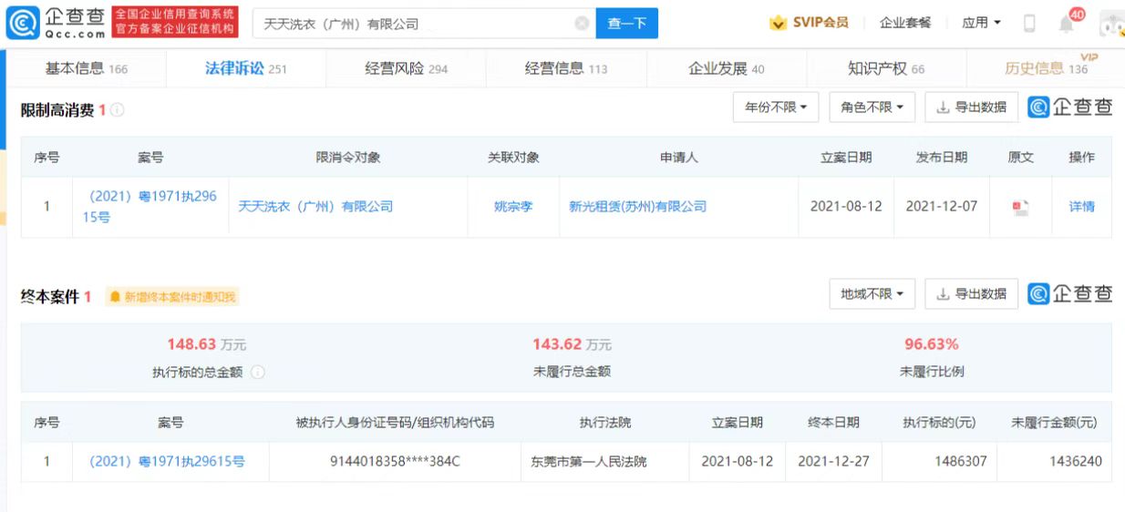Open 角色不限 role filter dropdown
Viewport: 1125px width, 512px height.
[872, 108]
